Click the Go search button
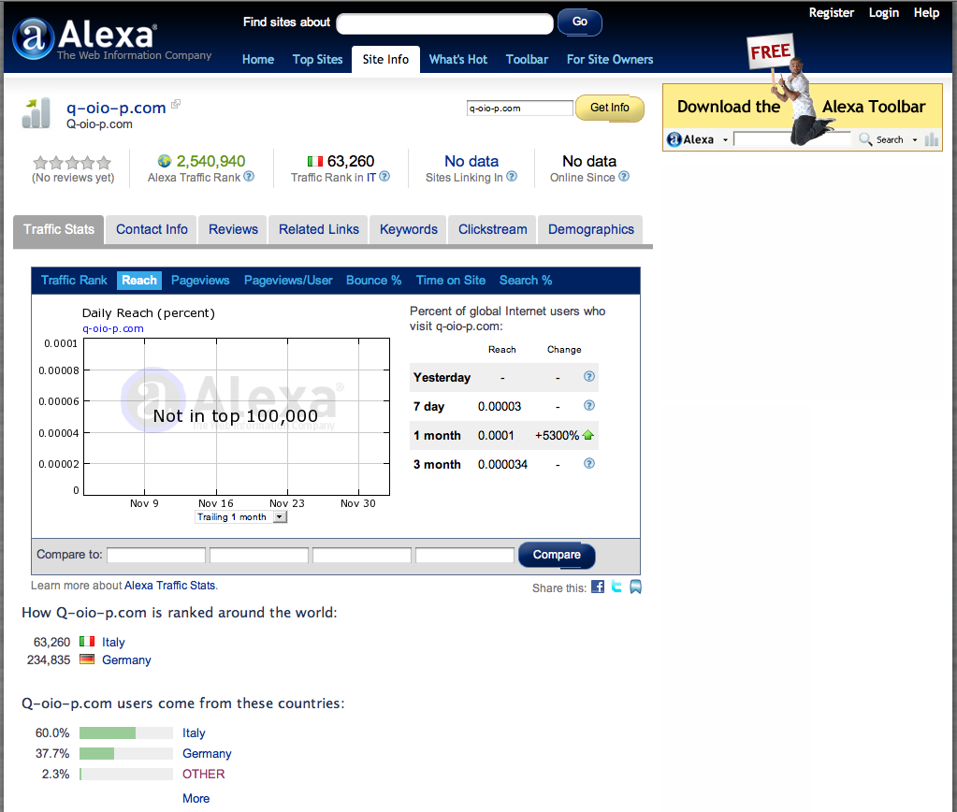 click(x=580, y=22)
